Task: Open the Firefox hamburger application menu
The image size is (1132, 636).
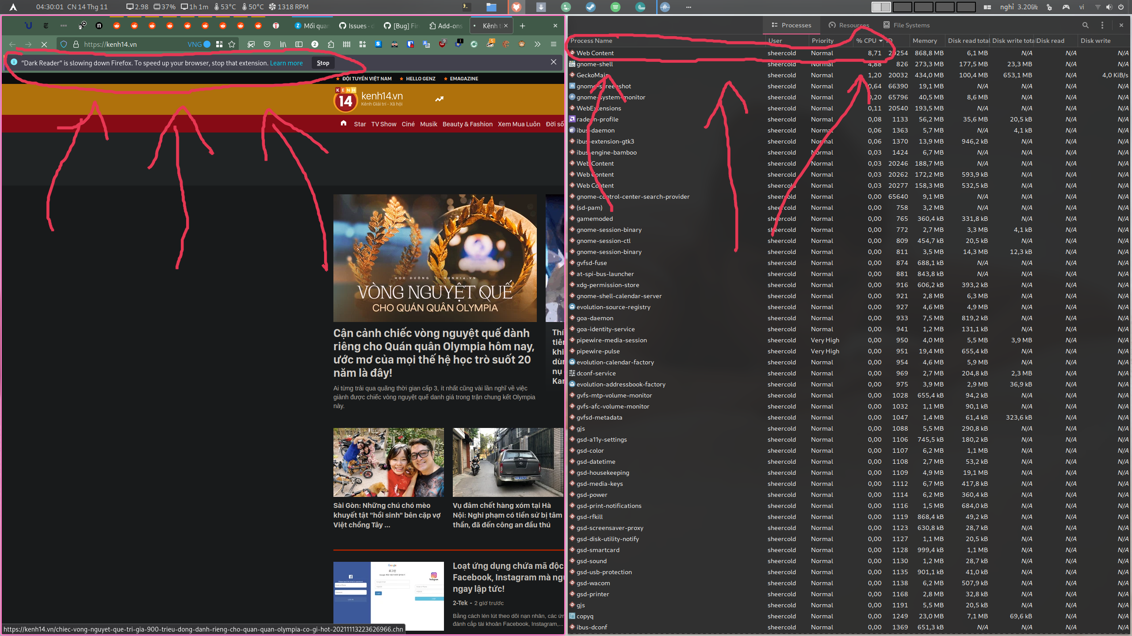Action: [554, 44]
